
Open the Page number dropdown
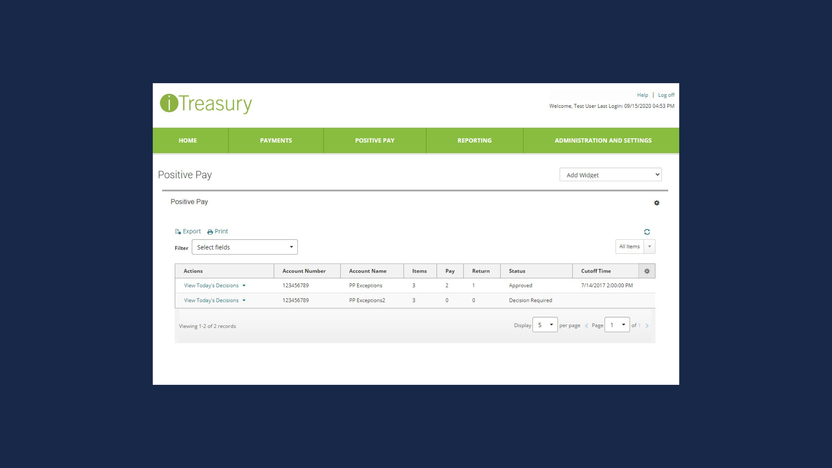point(617,325)
